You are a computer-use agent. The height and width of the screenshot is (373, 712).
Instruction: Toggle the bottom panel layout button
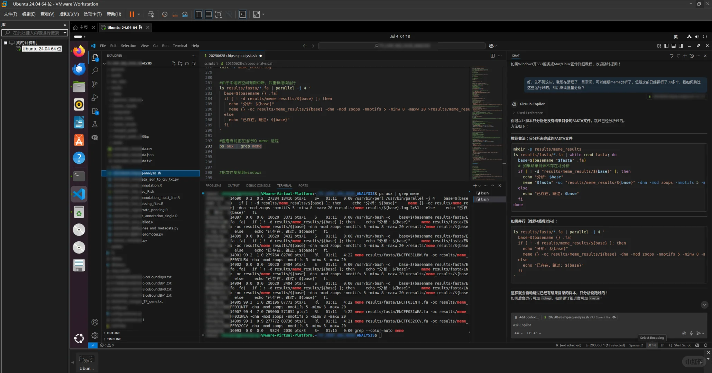[x=674, y=46]
